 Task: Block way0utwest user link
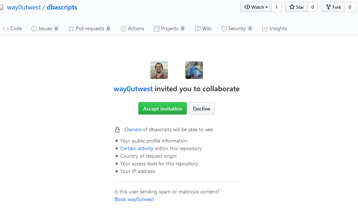point(134,199)
